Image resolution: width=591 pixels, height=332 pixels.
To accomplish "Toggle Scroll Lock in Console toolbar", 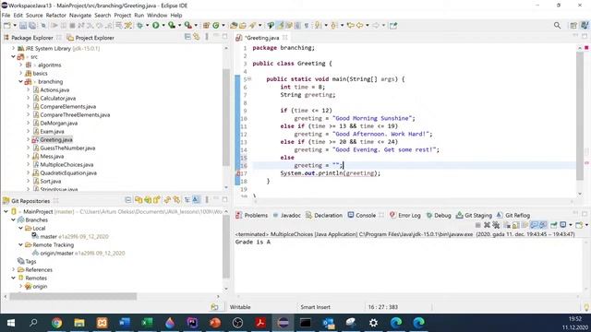I will [x=515, y=225].
